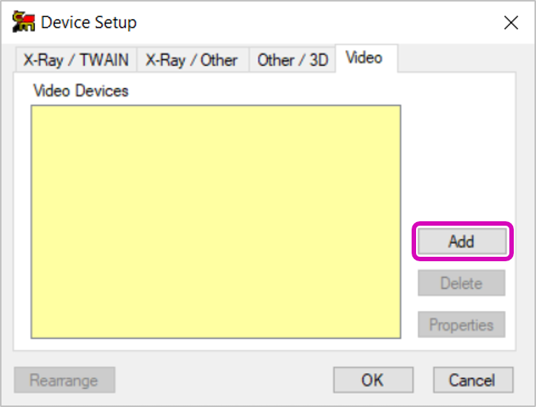Click the white panel area above Add button
This screenshot has width=536, height=407.
[460, 163]
